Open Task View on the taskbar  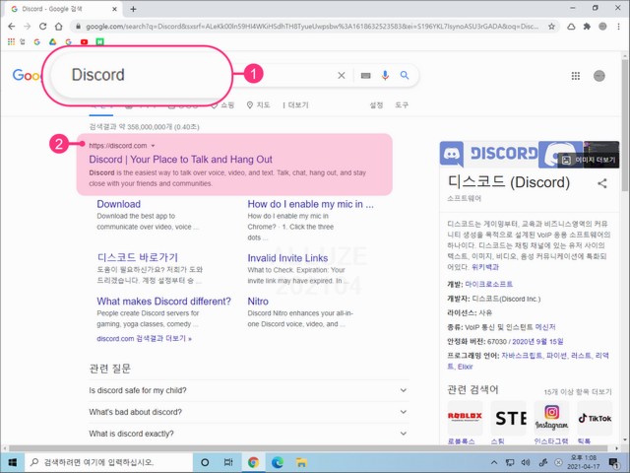(x=228, y=462)
